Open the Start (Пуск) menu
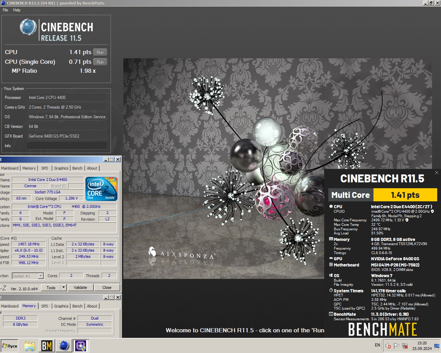441x353 pixels. coord(10,346)
